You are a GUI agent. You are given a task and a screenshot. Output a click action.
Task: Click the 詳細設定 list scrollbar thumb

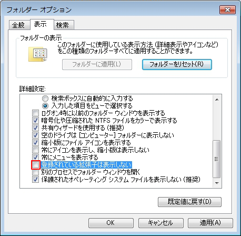coord(217,159)
